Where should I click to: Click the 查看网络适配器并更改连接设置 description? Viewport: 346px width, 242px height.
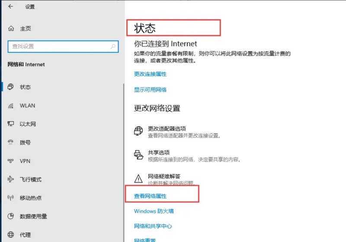(x=184, y=136)
